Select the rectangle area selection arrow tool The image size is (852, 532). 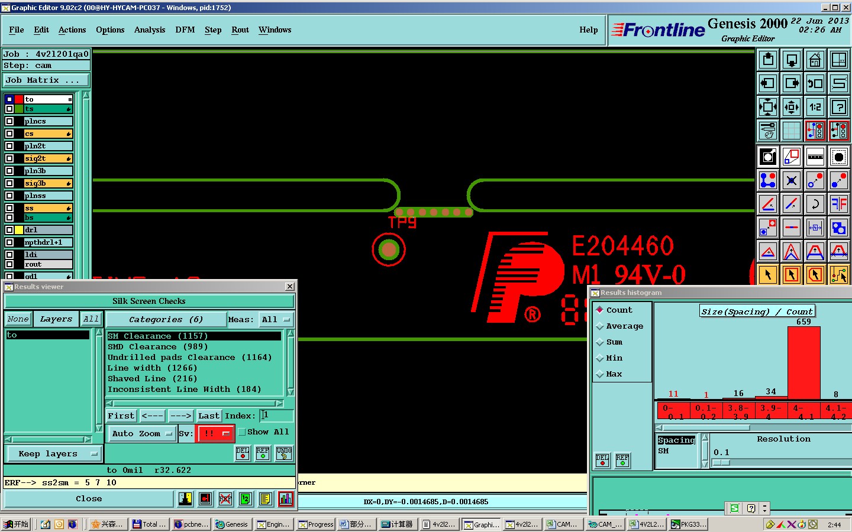pos(792,275)
